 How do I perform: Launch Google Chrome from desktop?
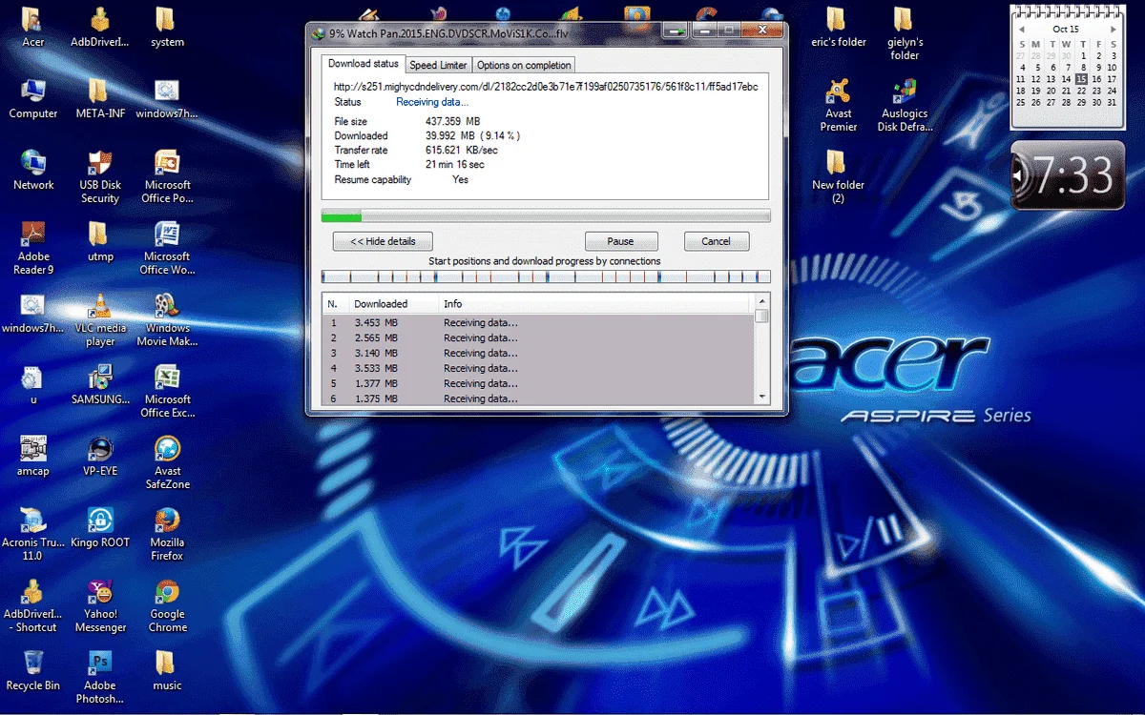[167, 606]
